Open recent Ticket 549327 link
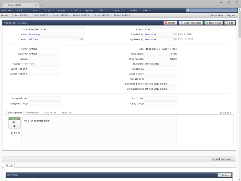 (x=40, y=16)
